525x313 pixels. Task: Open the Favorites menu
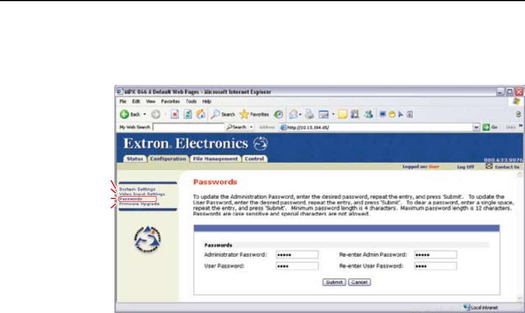coord(170,101)
